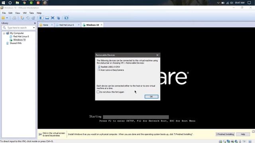Click the green taskbar app icon
This screenshot has width=255, height=143.
(31, 3)
